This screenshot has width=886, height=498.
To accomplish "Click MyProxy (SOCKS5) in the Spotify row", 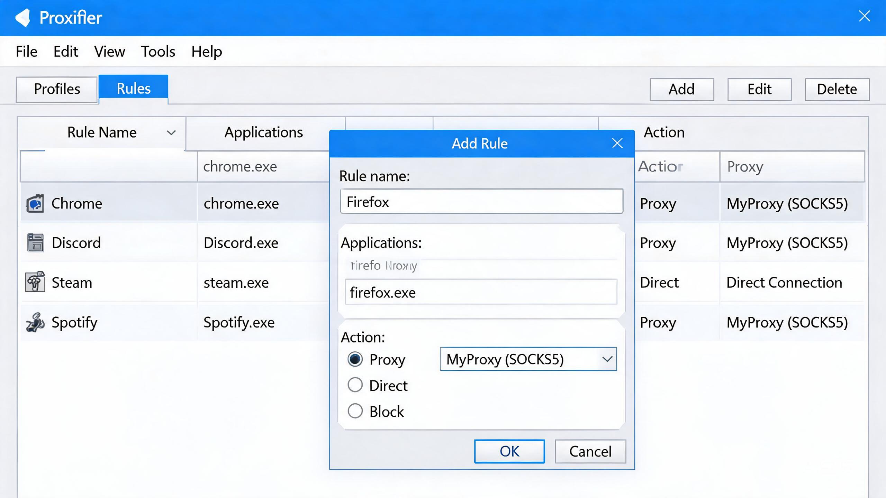I will pos(787,323).
